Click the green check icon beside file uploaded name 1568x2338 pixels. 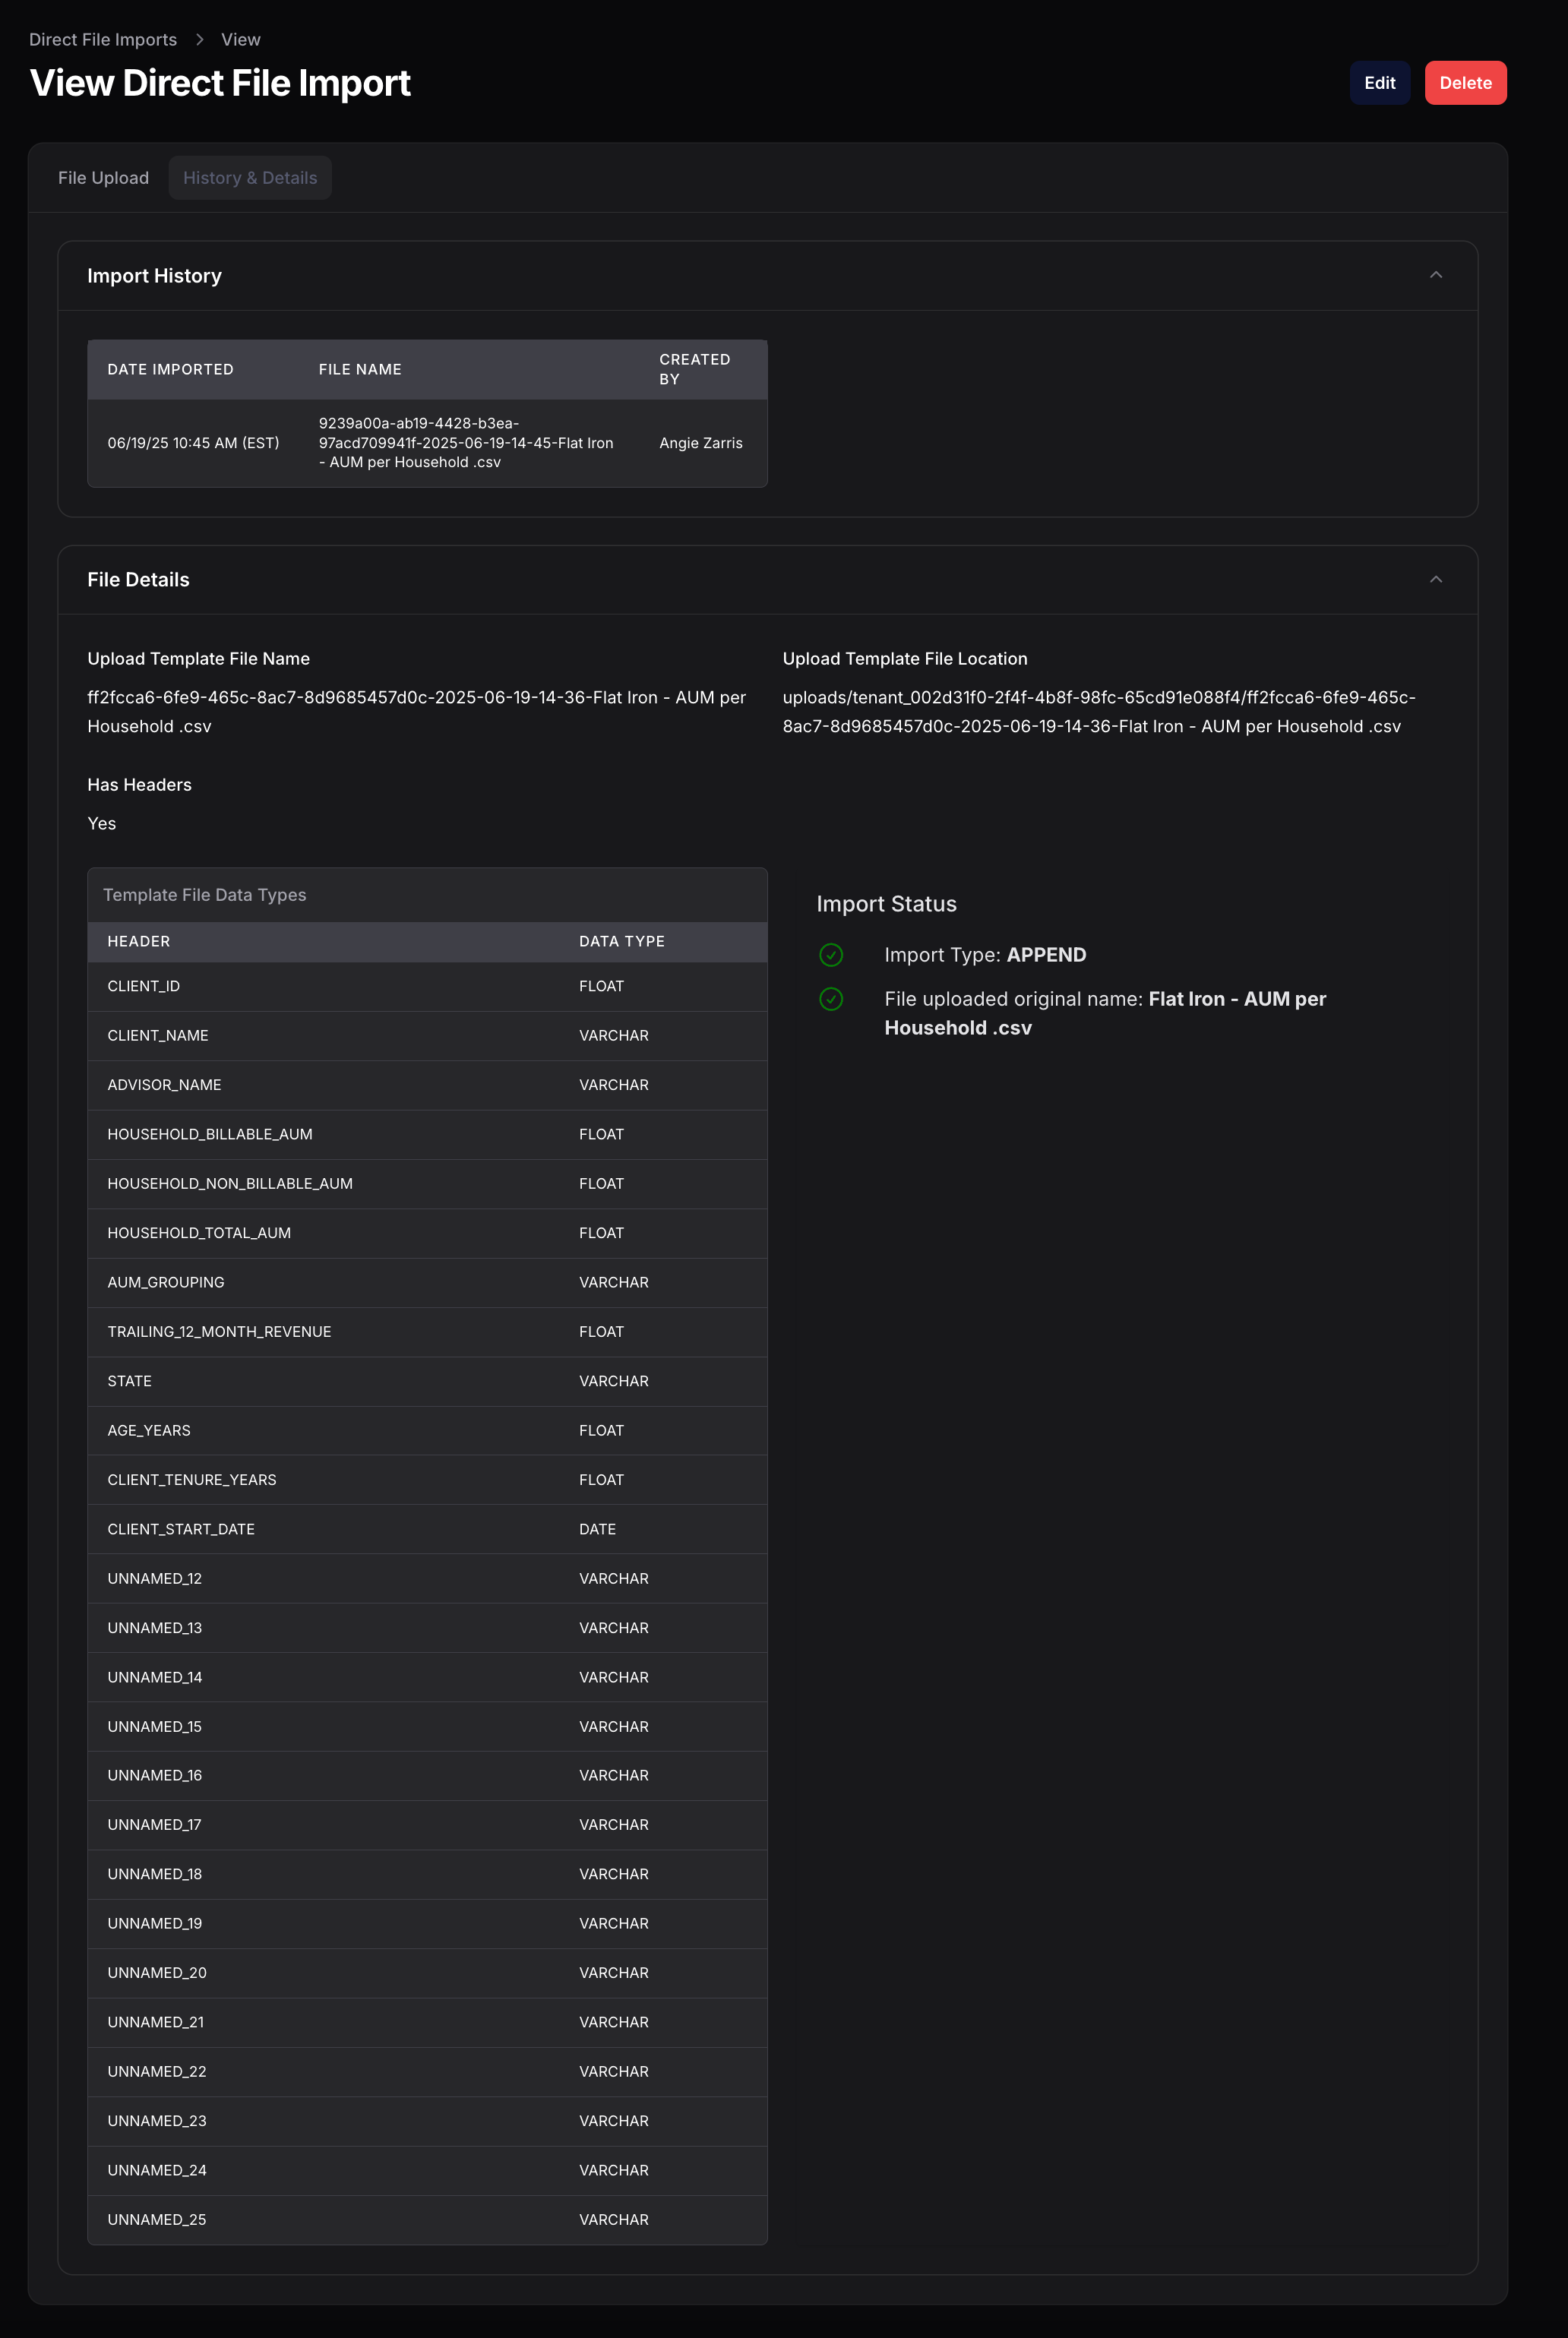pyautogui.click(x=831, y=1000)
